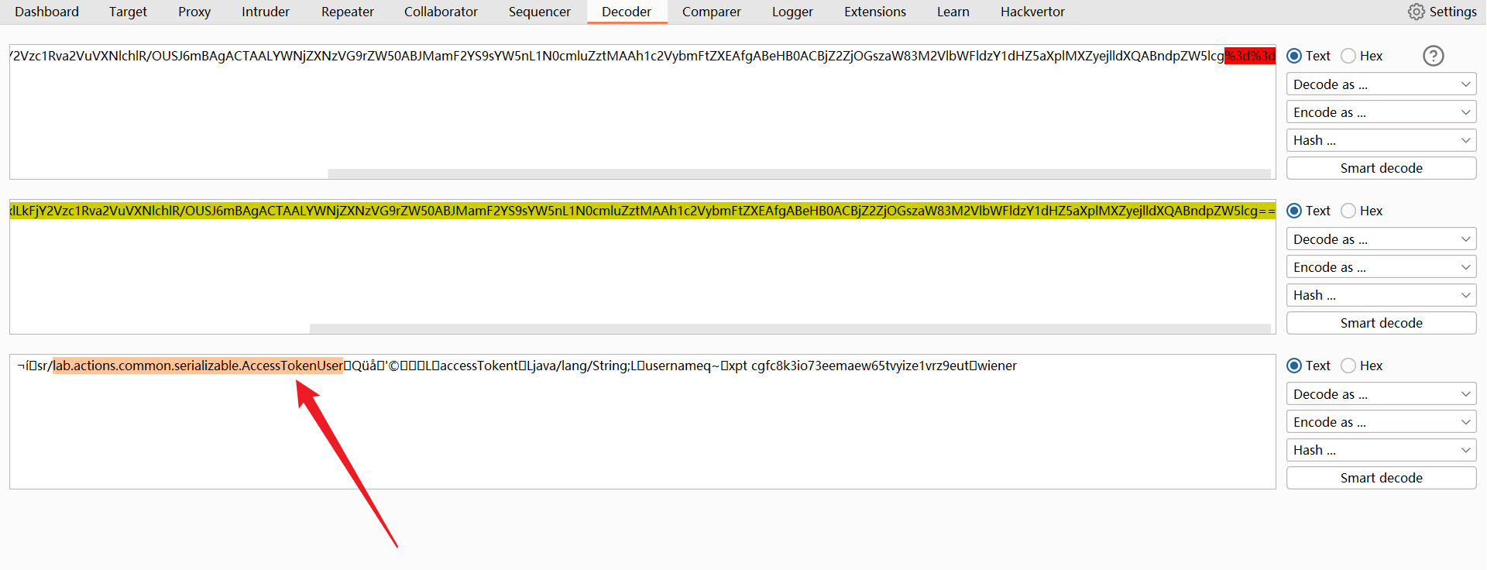Click the 'java/lang/String' text in decoded output
Viewport: 1487px width, 570px height.
(581, 366)
